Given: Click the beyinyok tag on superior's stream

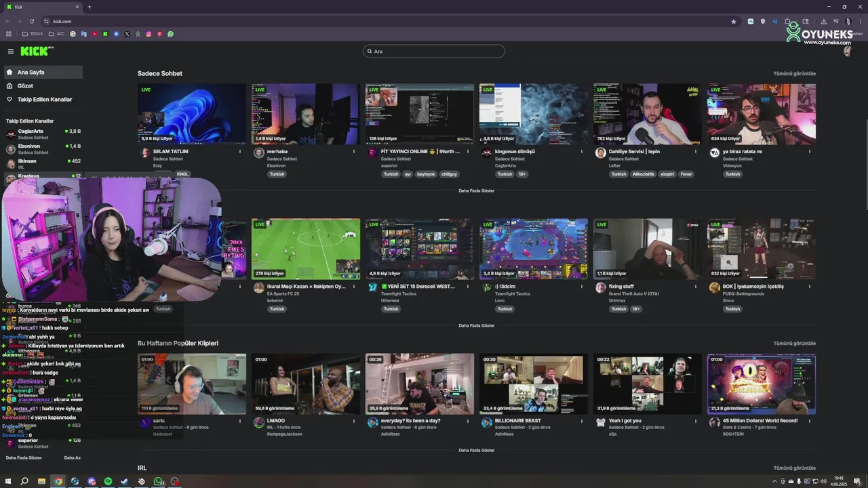Looking at the screenshot, I should tap(426, 174).
